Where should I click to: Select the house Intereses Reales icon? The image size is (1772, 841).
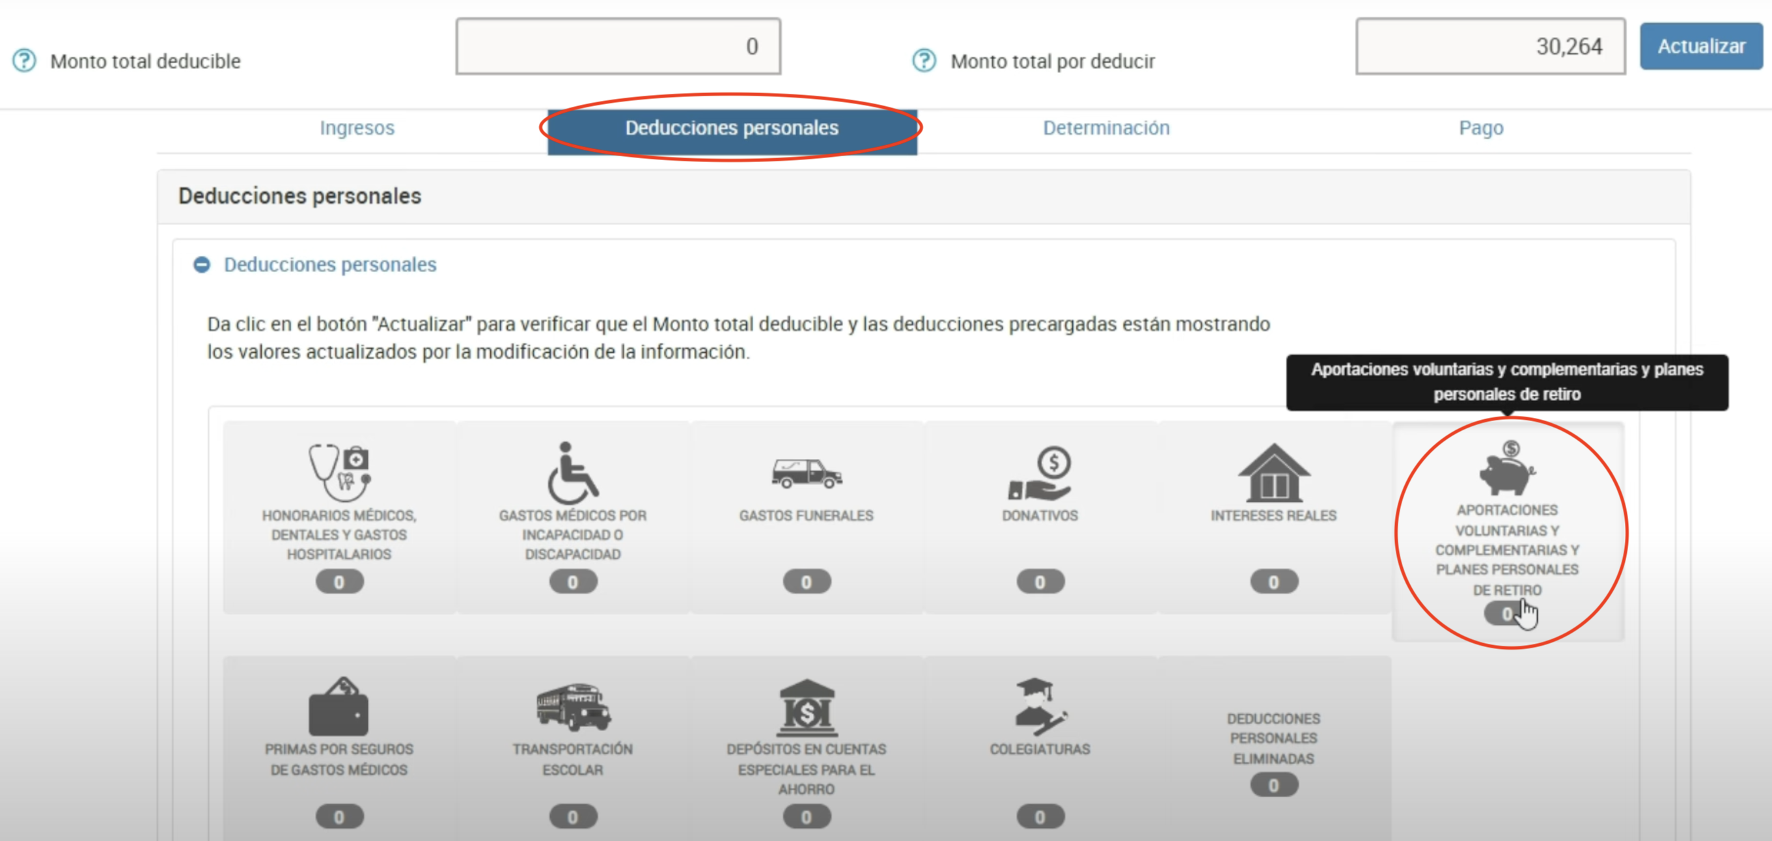tap(1273, 473)
